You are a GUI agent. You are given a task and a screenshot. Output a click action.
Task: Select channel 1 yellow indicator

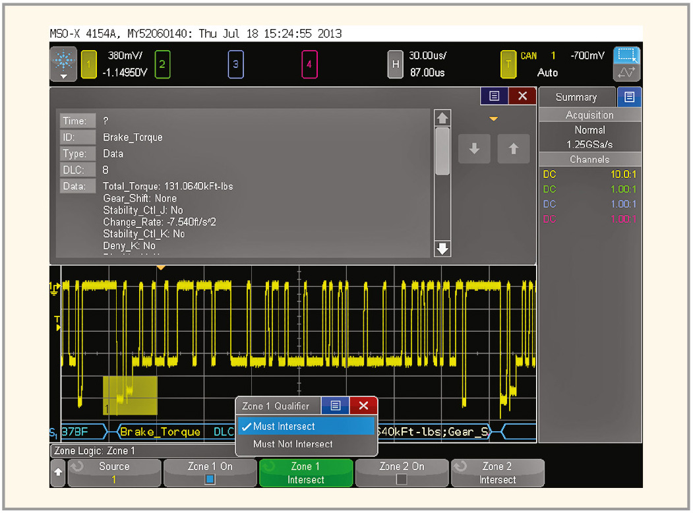88,64
